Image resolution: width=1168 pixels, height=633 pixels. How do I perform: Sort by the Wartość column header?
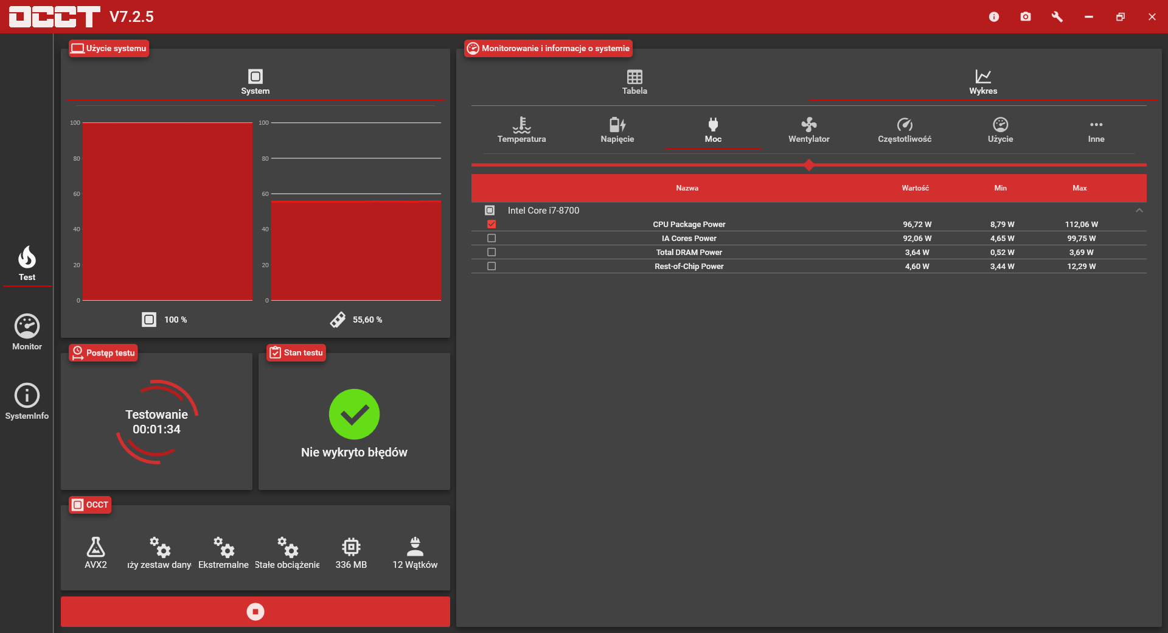pos(915,188)
